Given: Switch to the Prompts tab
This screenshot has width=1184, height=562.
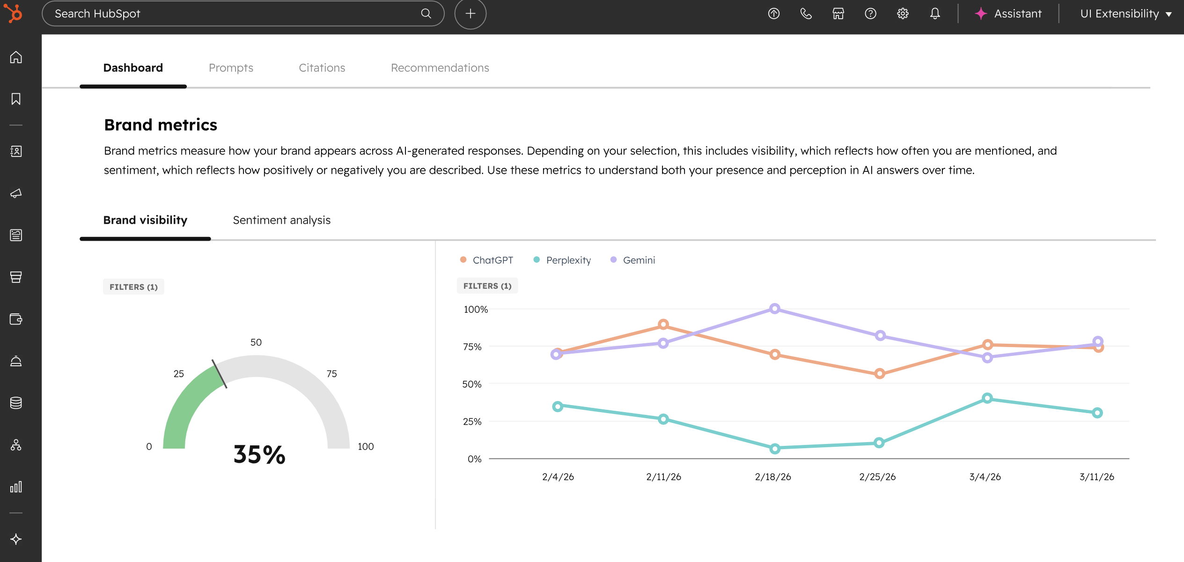Looking at the screenshot, I should click(x=231, y=68).
